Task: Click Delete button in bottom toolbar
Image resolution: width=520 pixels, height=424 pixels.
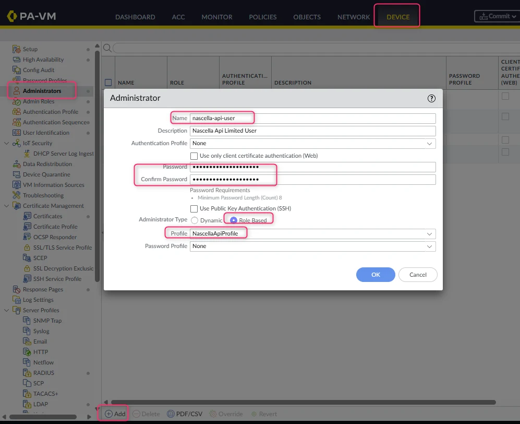Action: pos(146,414)
